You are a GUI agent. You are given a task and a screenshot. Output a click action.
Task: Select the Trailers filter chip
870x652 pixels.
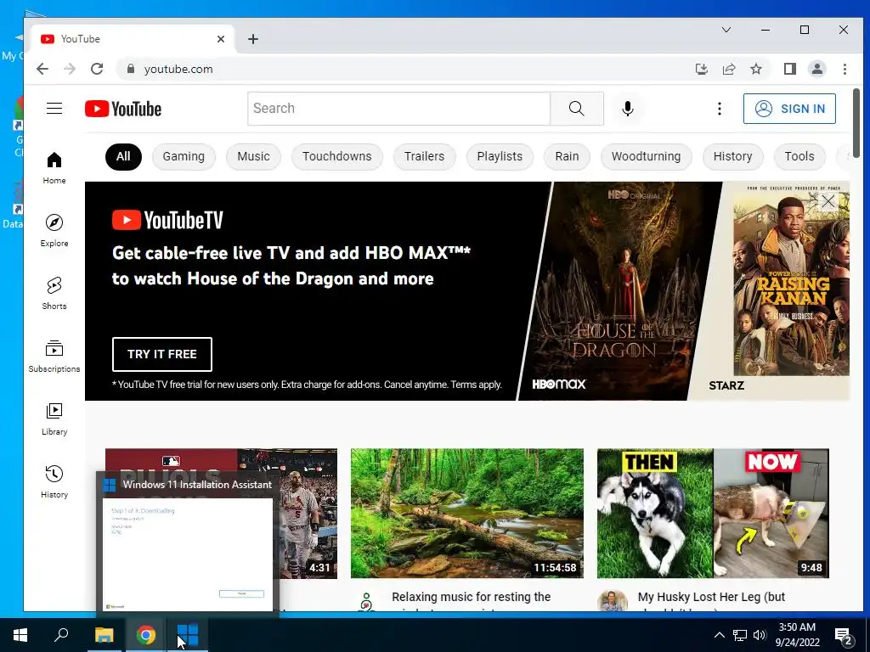[x=425, y=156]
